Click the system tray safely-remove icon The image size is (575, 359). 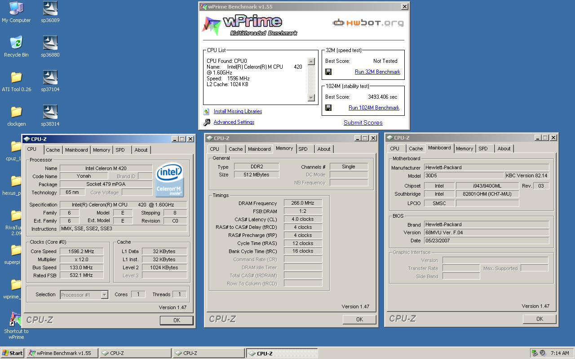pos(535,353)
